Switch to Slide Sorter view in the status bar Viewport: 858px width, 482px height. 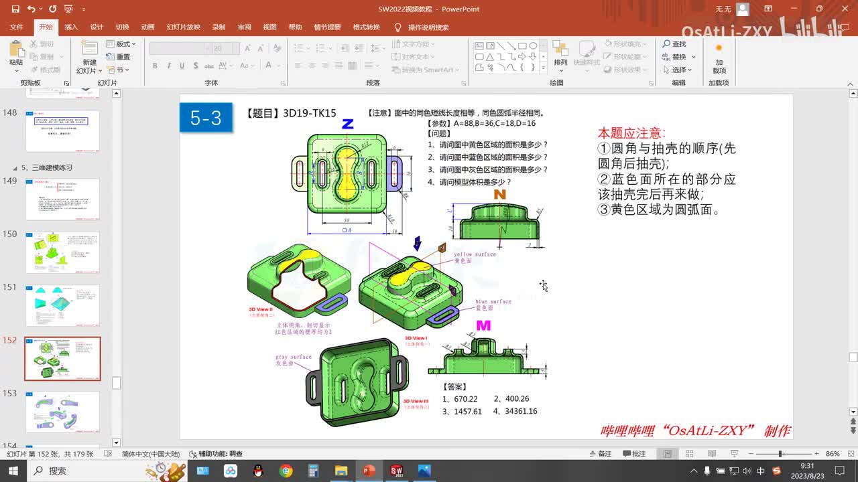pos(690,454)
